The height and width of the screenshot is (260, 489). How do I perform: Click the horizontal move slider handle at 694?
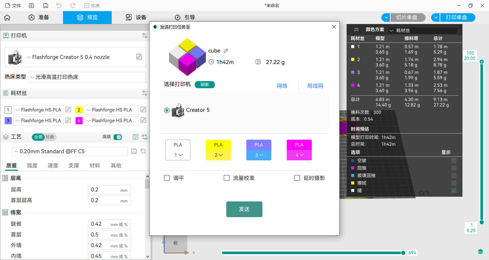click(403, 253)
